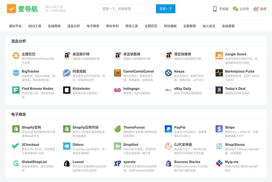Open 其他工具 navigation item
Screen dimensions: 272x182
pos(132,26)
